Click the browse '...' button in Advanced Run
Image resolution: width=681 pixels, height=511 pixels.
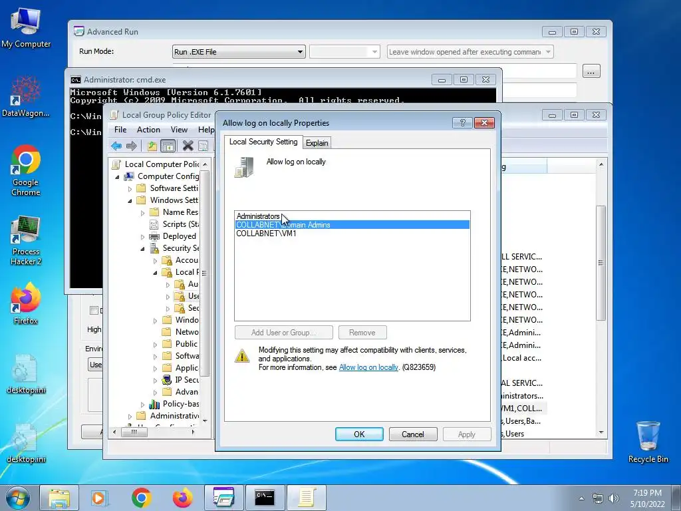591,71
